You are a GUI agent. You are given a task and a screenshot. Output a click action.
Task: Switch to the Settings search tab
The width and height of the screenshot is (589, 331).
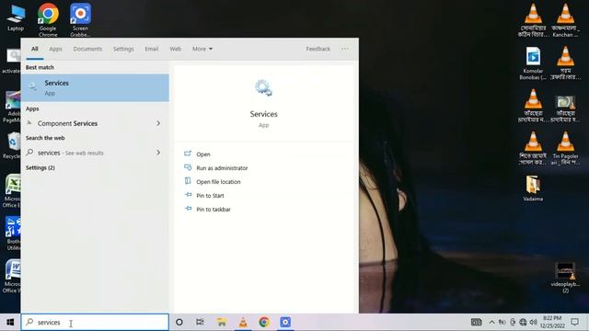coord(123,49)
